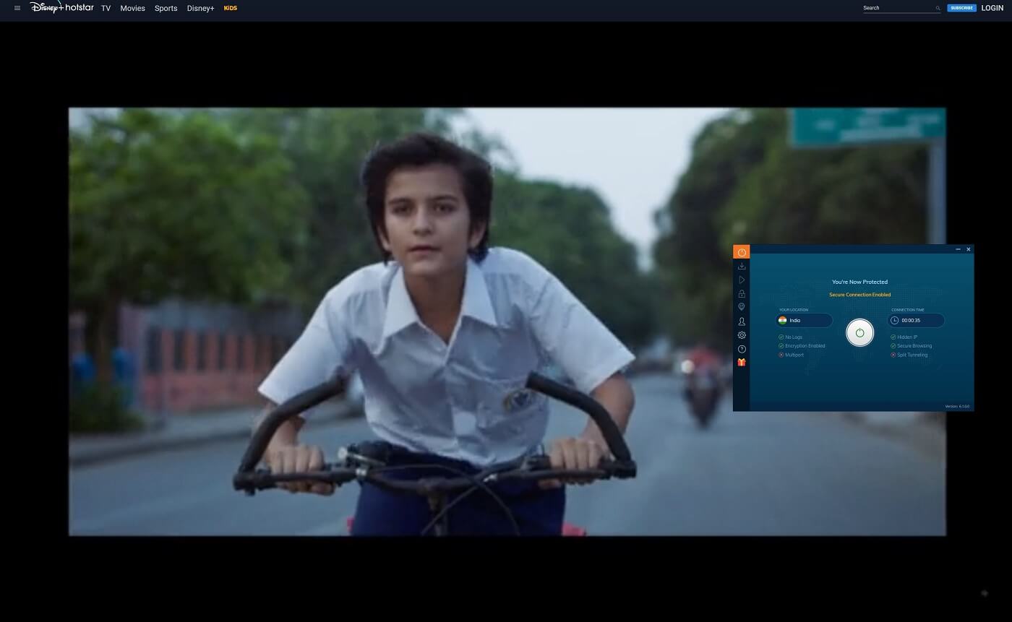Click the Hidden IP status item
Image resolution: width=1012 pixels, height=622 pixels.
pyautogui.click(x=904, y=337)
